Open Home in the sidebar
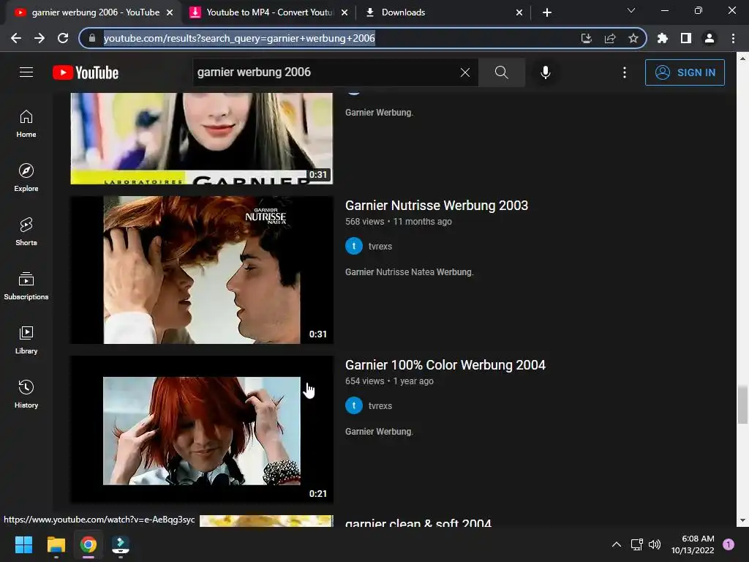This screenshot has height=562, width=749. click(x=26, y=124)
